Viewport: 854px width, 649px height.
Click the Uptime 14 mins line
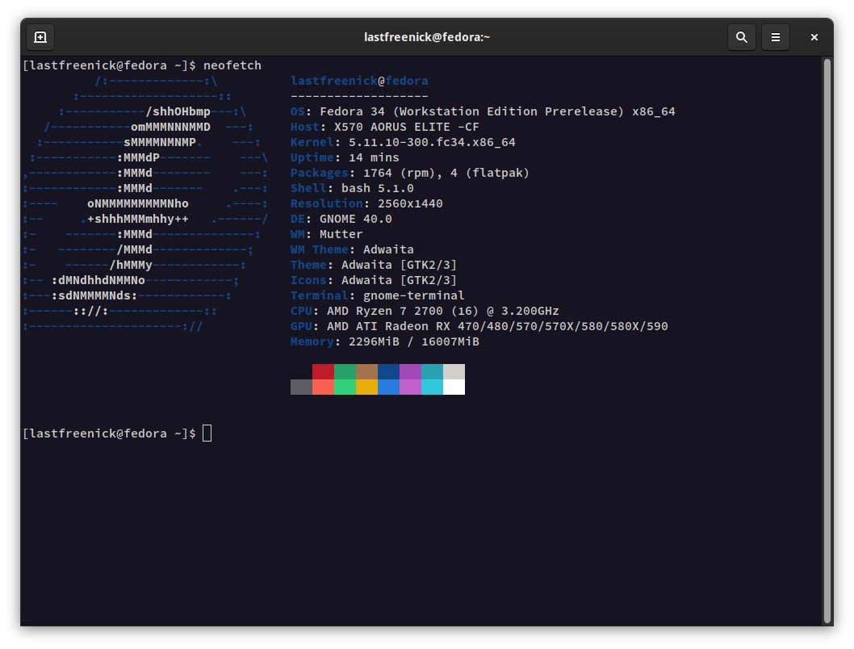(344, 157)
